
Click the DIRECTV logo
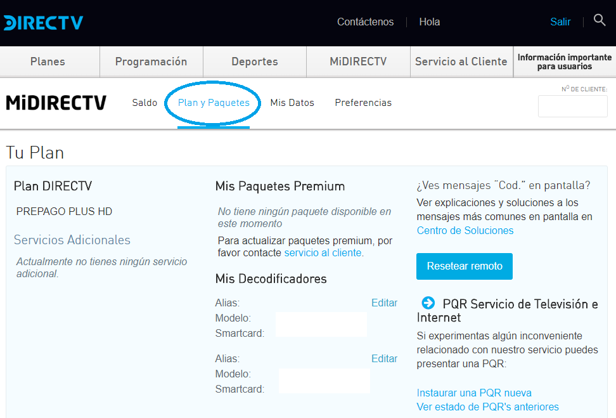pyautogui.click(x=43, y=23)
